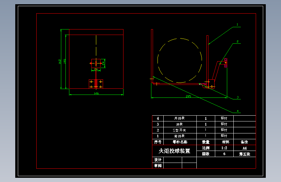Select the paper size cell 'A4'
This screenshot has width=281, height=182.
tap(245, 148)
